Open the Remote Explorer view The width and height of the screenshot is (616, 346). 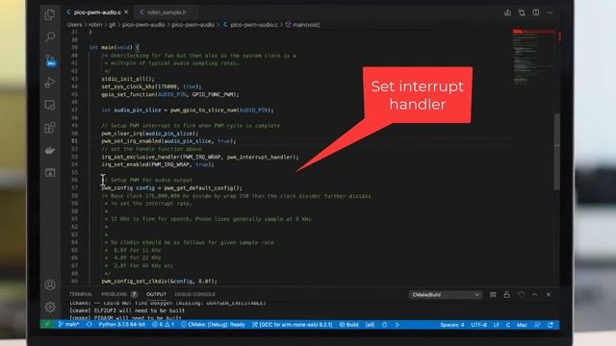[50, 105]
